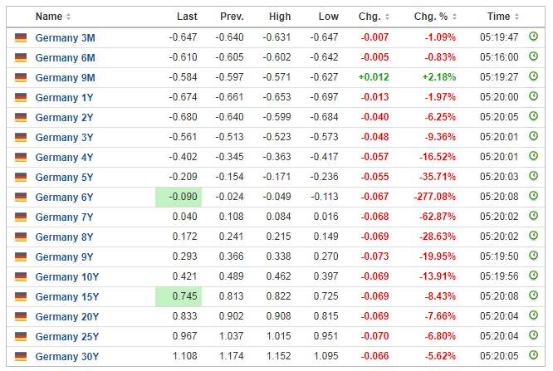Viewport: 553px width, 371px height.
Task: Sort table by Chg. column arrows
Action: [x=387, y=17]
